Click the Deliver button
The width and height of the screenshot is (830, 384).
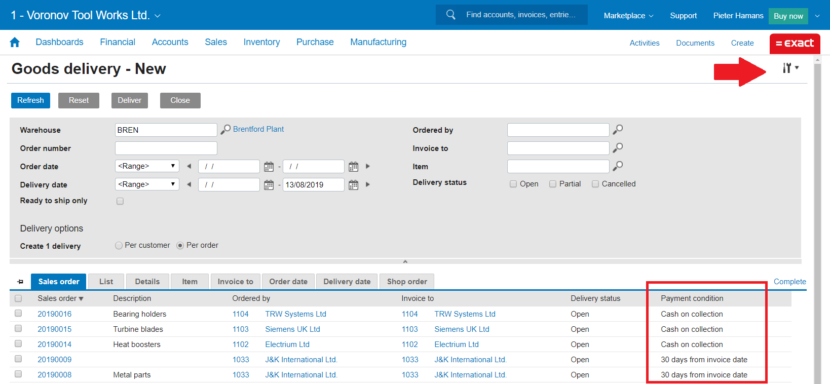130,100
